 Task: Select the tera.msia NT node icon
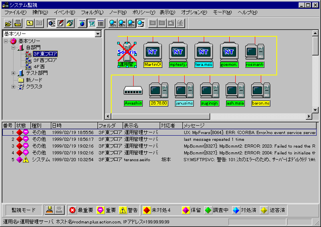[x=204, y=52]
